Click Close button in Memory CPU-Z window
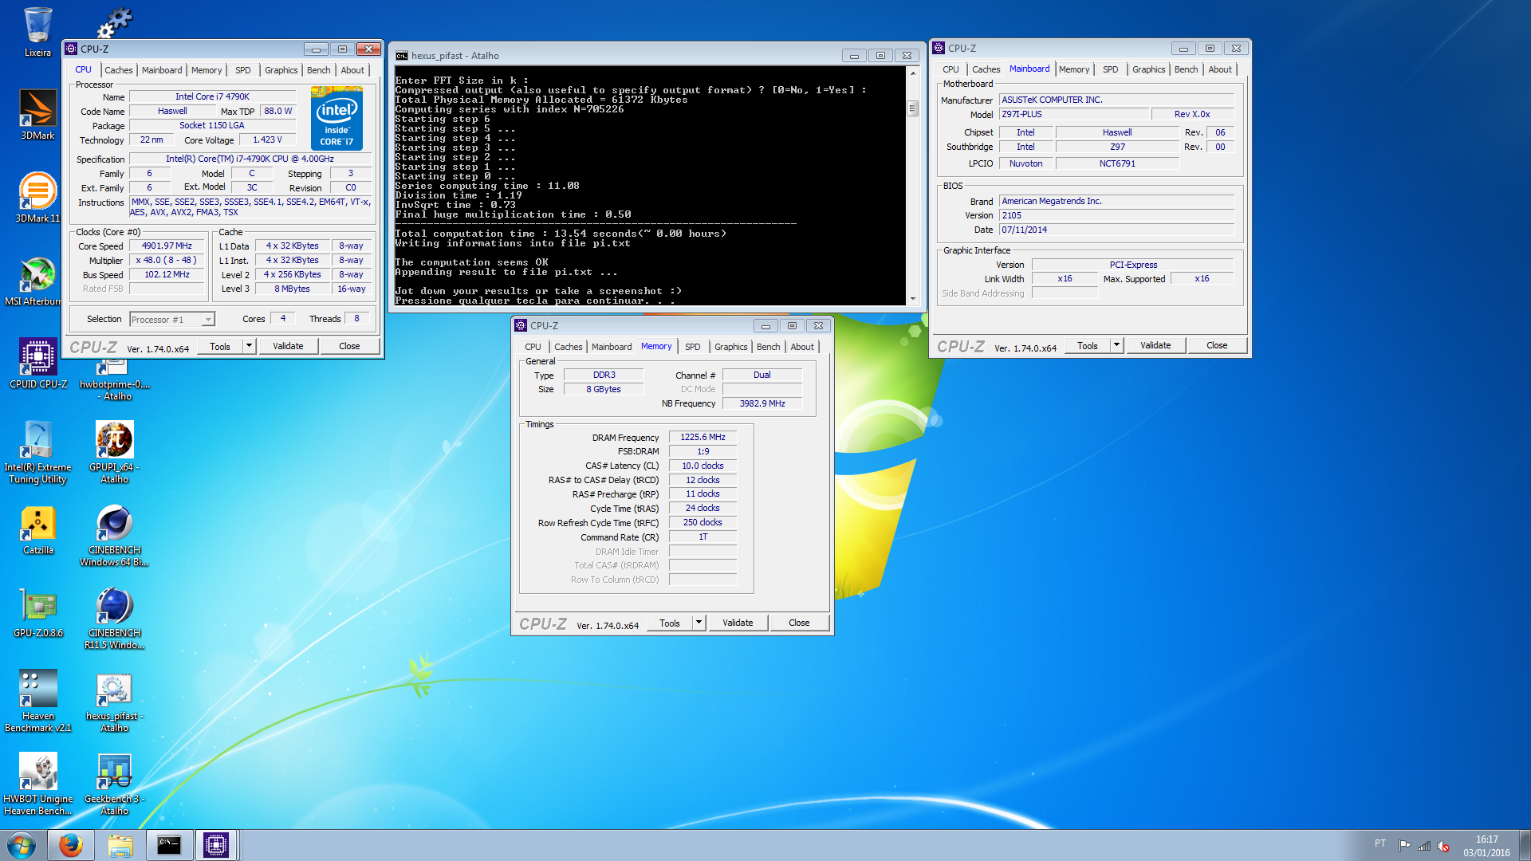 click(x=799, y=623)
